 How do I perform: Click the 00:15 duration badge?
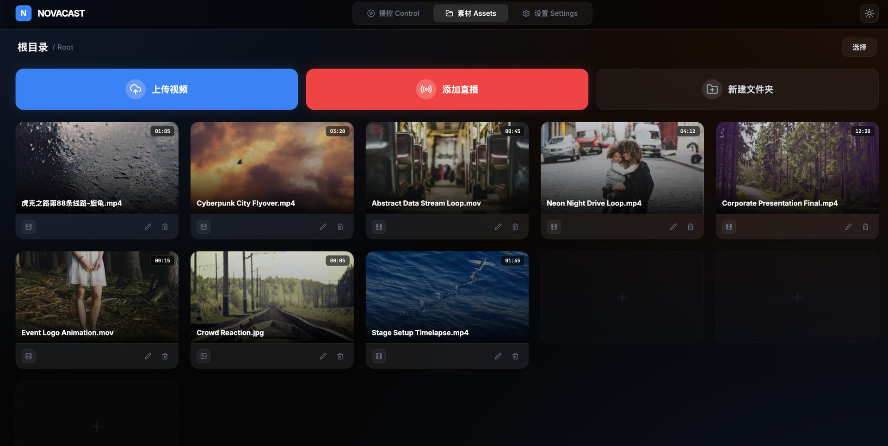click(162, 261)
